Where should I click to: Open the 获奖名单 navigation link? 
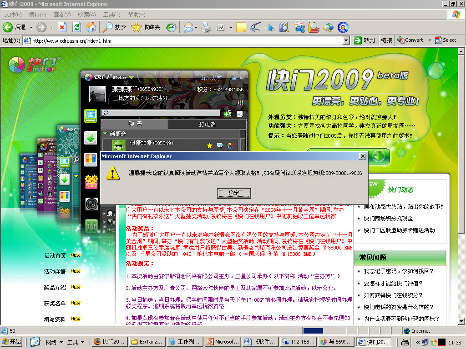pos(55,303)
